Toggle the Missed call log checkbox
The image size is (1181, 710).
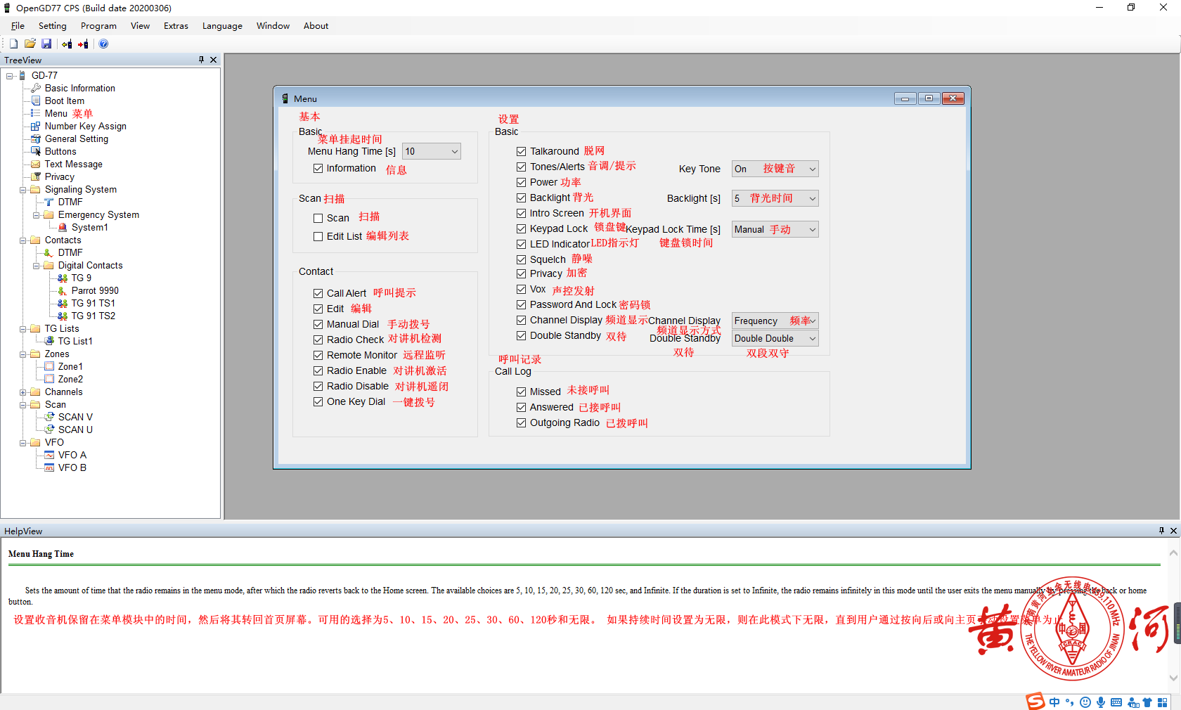[x=521, y=392]
